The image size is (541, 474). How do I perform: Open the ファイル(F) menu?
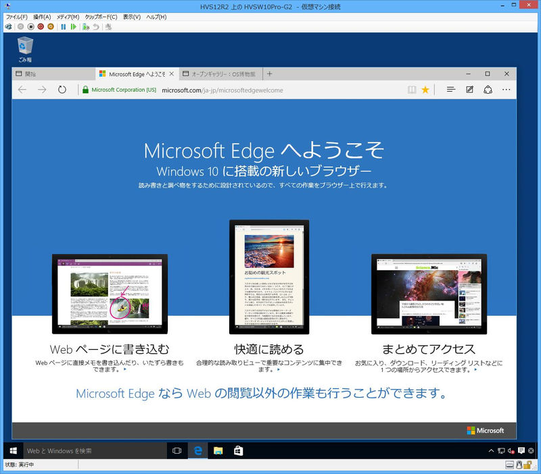(x=16, y=17)
